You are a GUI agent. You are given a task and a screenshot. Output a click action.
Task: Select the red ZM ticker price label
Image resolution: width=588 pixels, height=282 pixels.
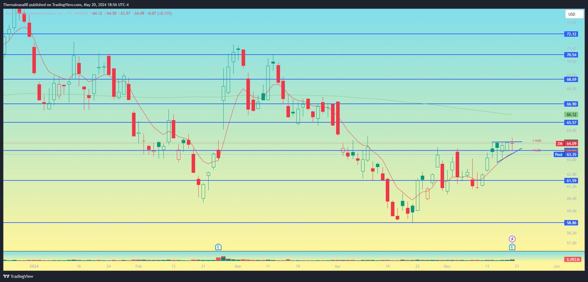point(559,143)
